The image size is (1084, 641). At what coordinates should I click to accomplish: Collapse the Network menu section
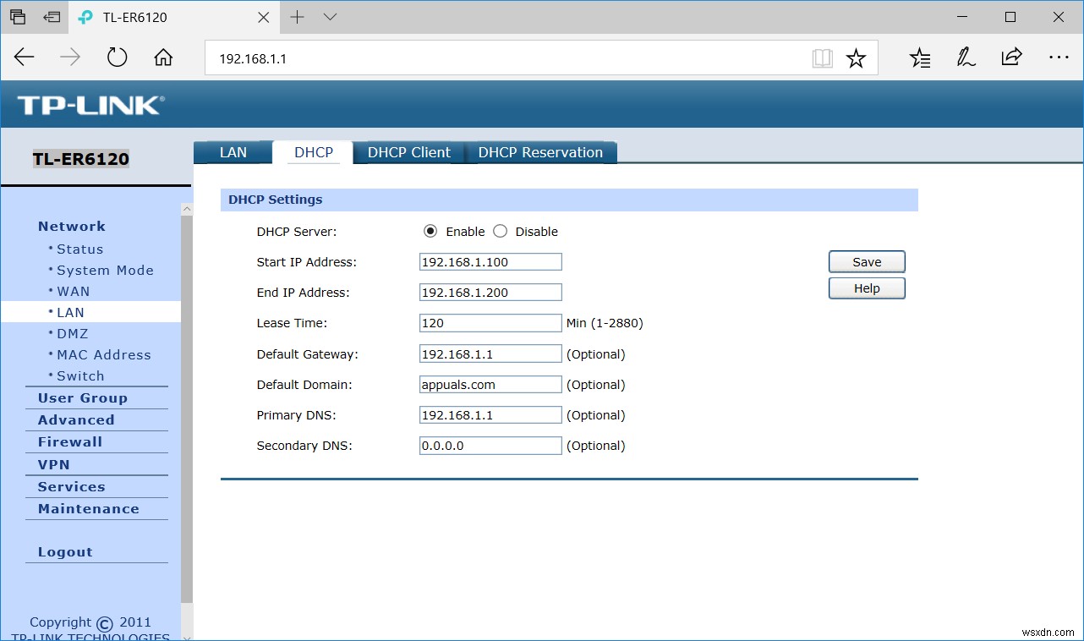pos(72,227)
